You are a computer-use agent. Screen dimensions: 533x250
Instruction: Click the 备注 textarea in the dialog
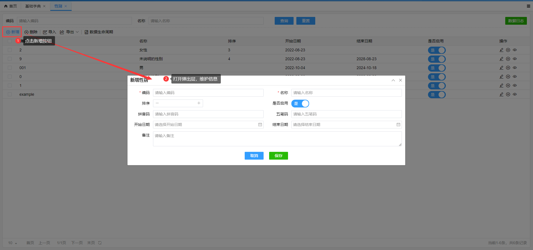(x=277, y=139)
